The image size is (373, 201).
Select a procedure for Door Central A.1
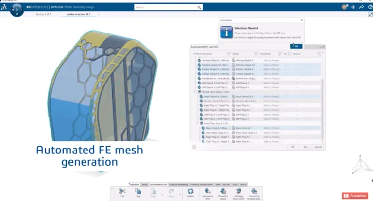[271, 96]
